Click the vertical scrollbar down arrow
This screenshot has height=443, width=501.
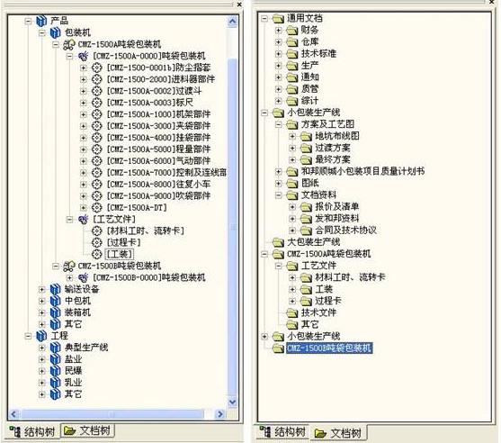click(x=233, y=402)
